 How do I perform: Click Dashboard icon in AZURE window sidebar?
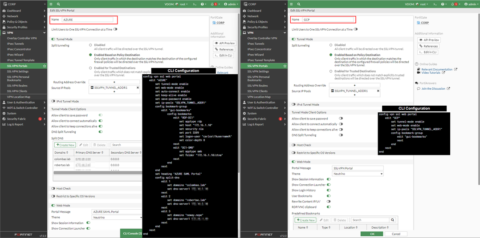coord(4,11)
